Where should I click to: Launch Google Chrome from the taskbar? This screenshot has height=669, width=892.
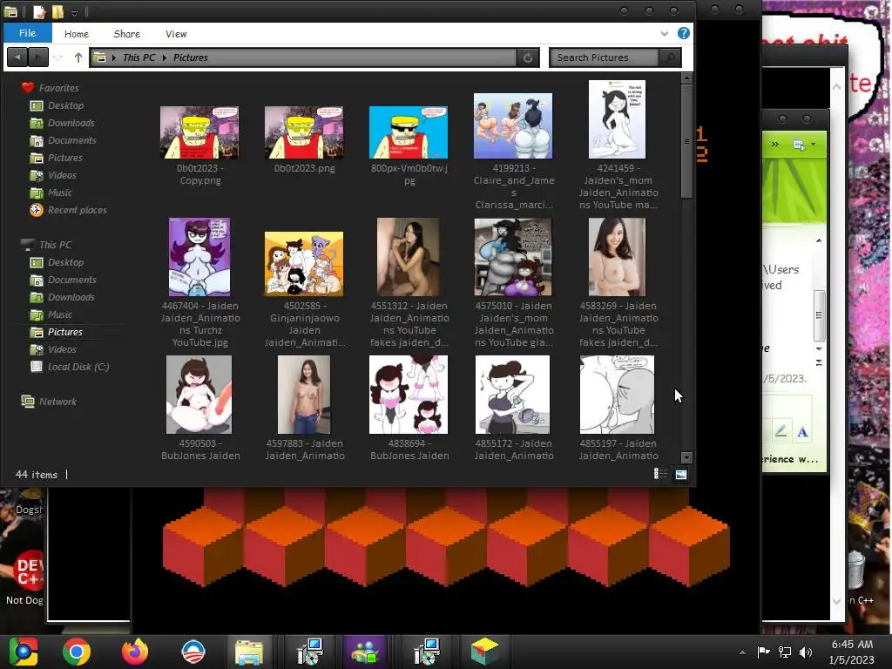[x=77, y=652]
